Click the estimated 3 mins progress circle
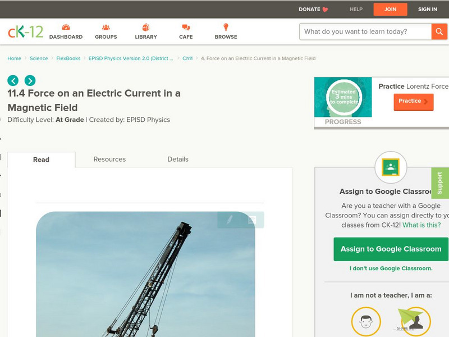The height and width of the screenshot is (337, 449). pyautogui.click(x=344, y=97)
